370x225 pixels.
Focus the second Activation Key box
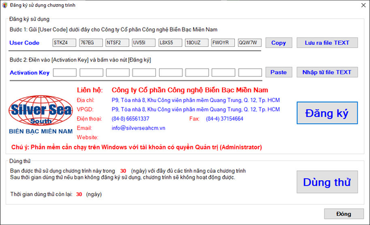(x=91, y=73)
